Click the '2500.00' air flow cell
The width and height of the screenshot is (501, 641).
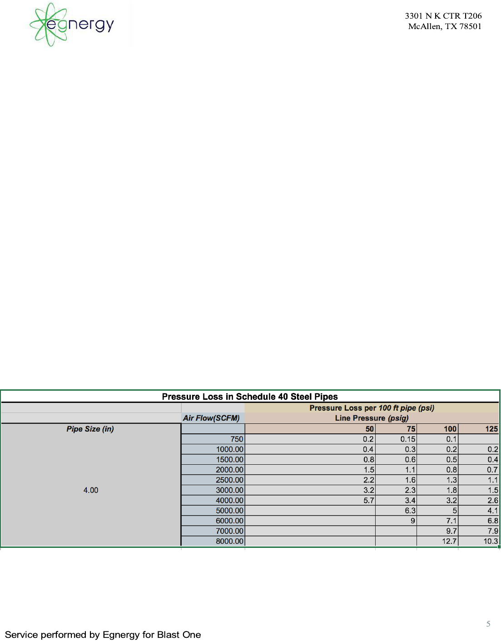pos(213,480)
